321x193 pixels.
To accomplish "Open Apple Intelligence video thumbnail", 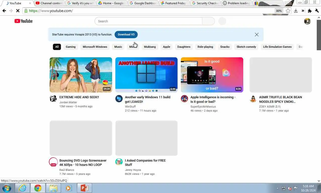I will (x=212, y=75).
